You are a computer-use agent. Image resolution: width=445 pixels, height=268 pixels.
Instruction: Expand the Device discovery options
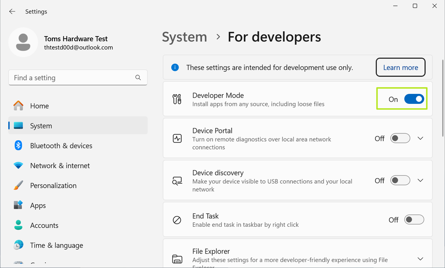420,180
